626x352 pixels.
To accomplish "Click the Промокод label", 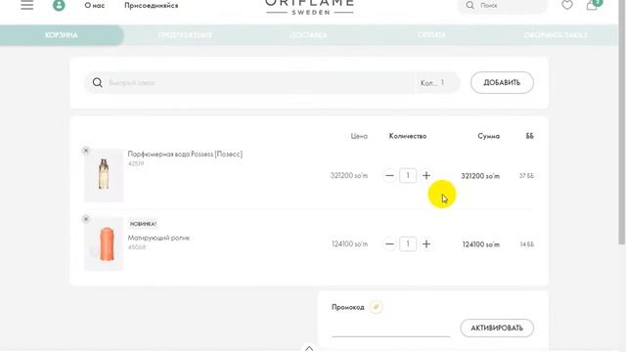I will click(x=348, y=307).
